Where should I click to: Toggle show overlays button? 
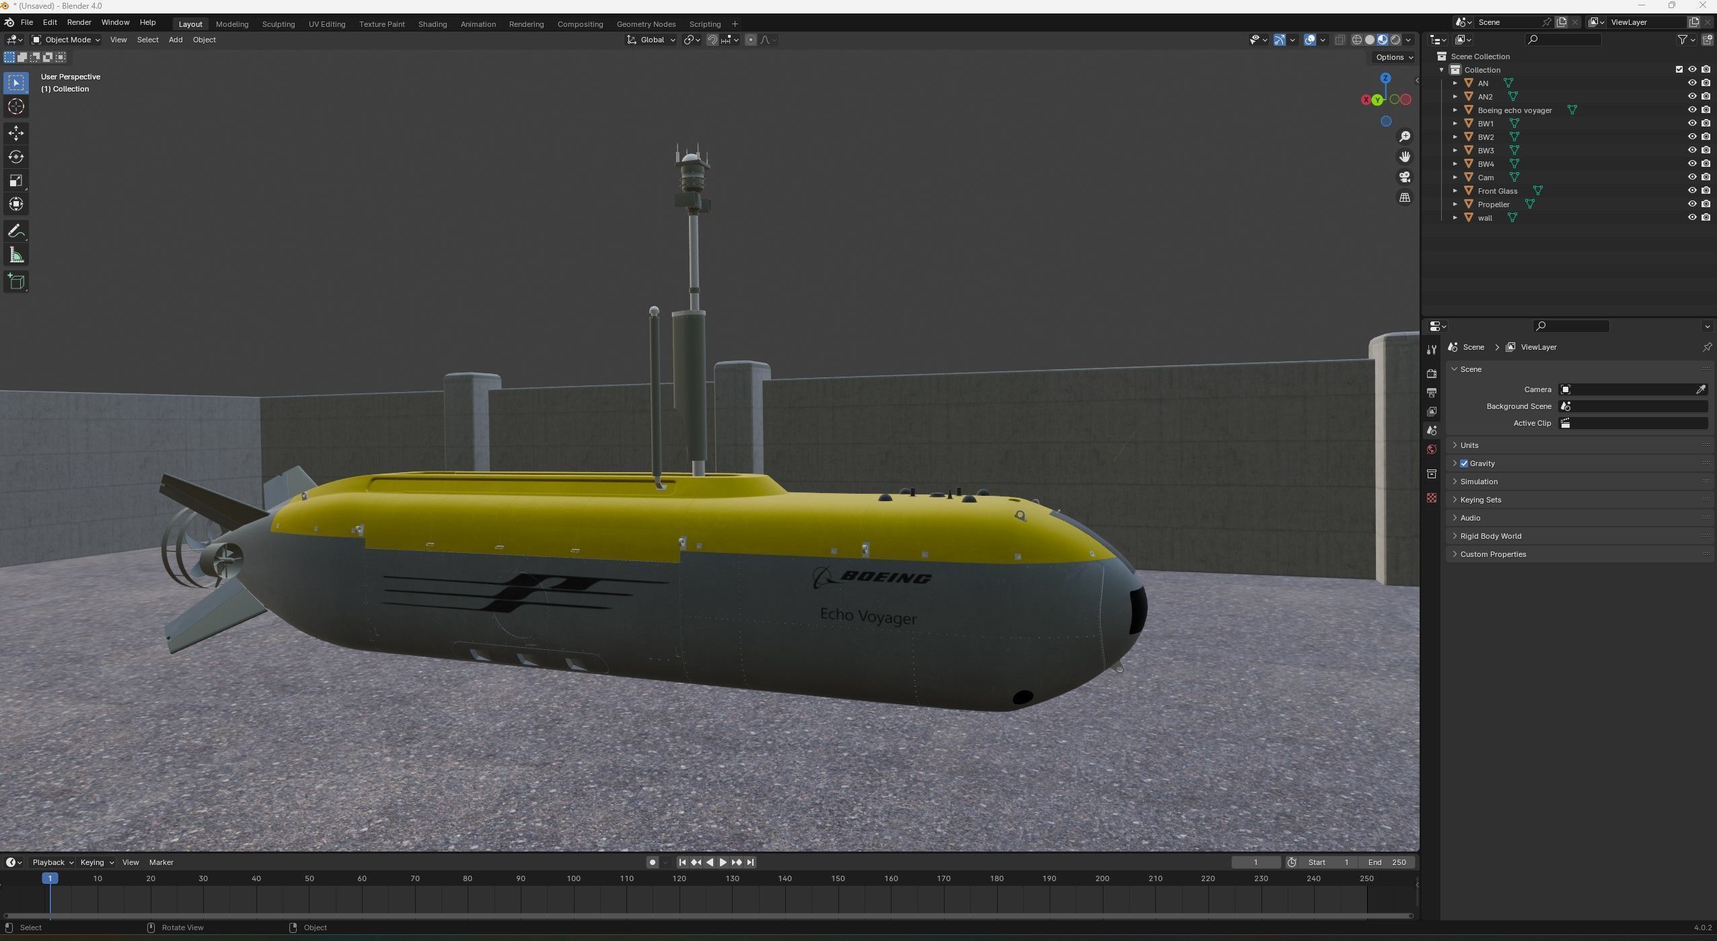[1309, 40]
